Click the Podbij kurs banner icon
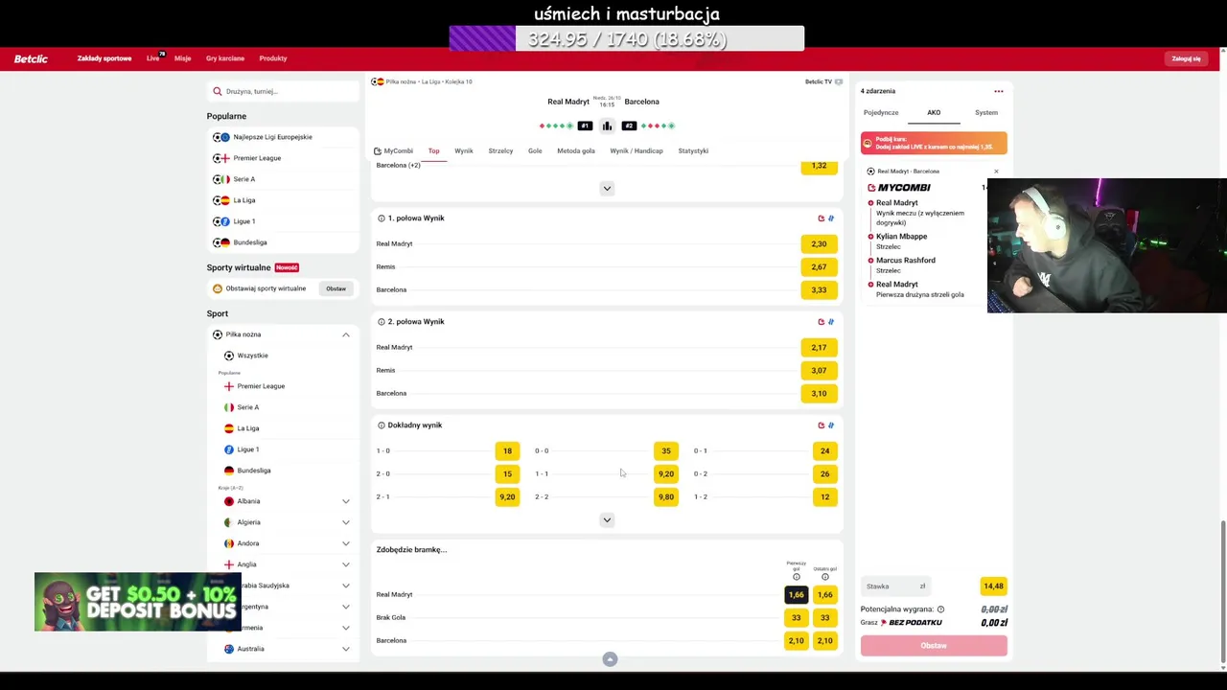 868,143
